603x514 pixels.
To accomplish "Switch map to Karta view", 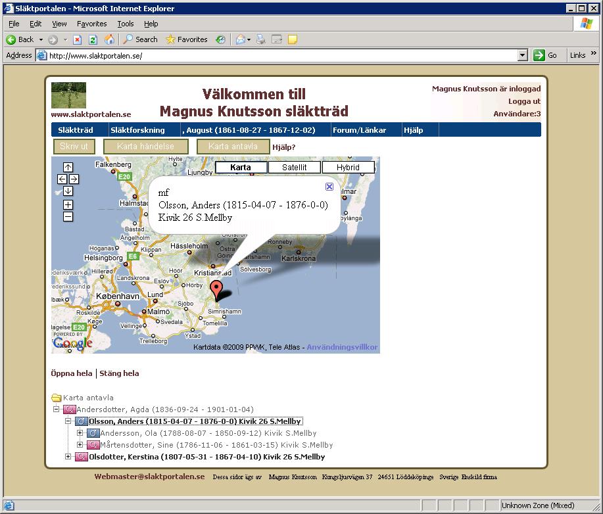I will point(241,167).
